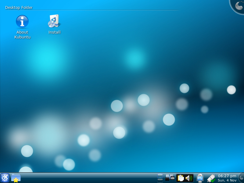Open the desktop toolbox in top-right corner
The height and width of the screenshot is (183, 244).
[x=238, y=5]
